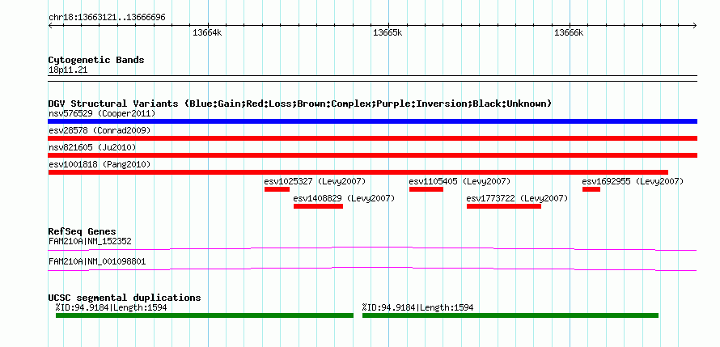The width and height of the screenshot is (720, 347).
Task: Click the Cytogenetic Bands track heading
Action: click(x=96, y=60)
